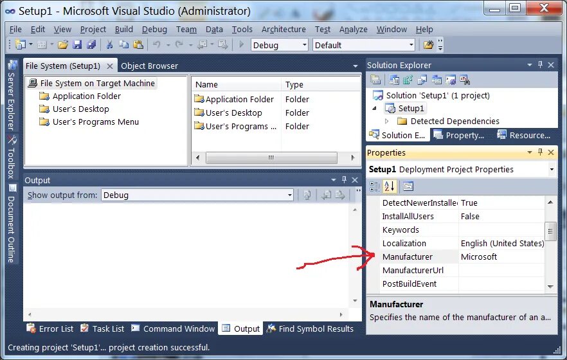Image resolution: width=567 pixels, height=360 pixels.
Task: Click the Save All icon
Action: click(x=91, y=45)
